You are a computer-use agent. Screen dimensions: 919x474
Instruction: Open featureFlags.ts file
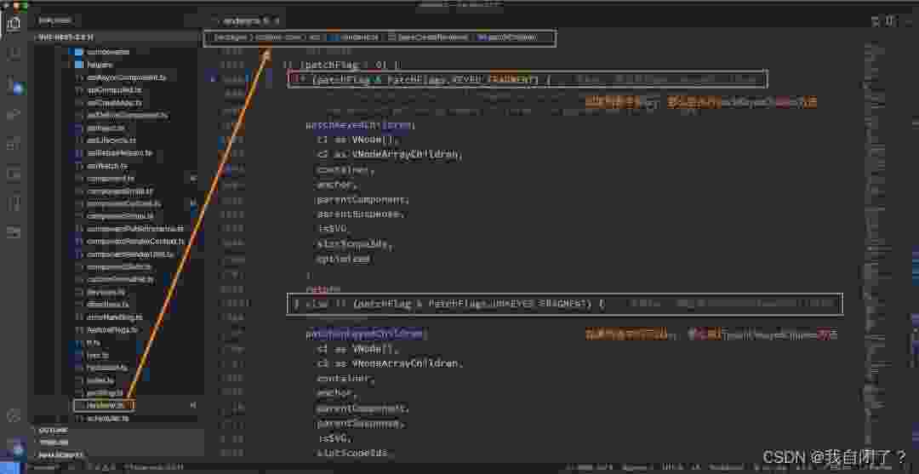[x=112, y=330]
